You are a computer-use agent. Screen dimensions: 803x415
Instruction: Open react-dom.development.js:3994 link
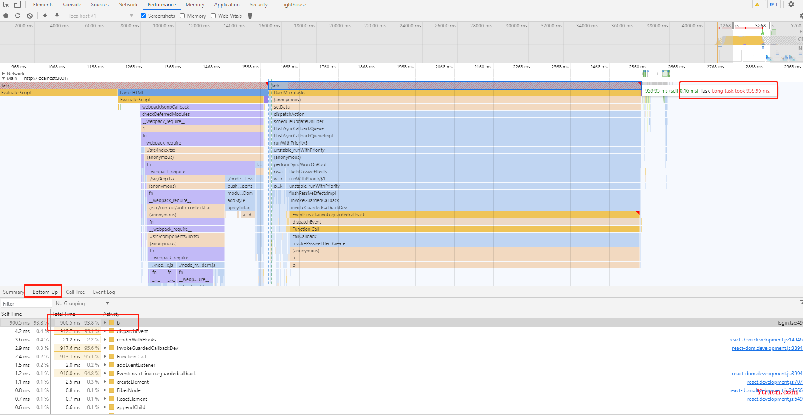pyautogui.click(x=767, y=374)
